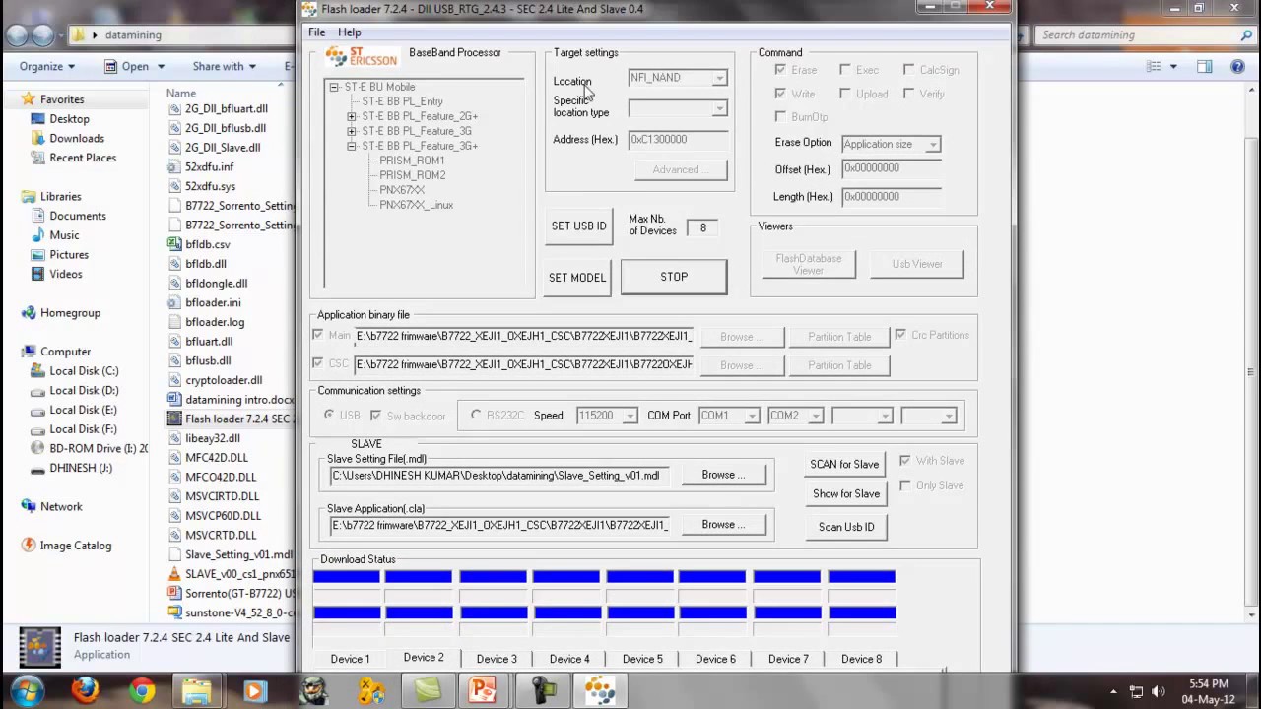Image resolution: width=1261 pixels, height=709 pixels.
Task: Open the Location NFI_NAND dropdown
Action: pyautogui.click(x=719, y=78)
